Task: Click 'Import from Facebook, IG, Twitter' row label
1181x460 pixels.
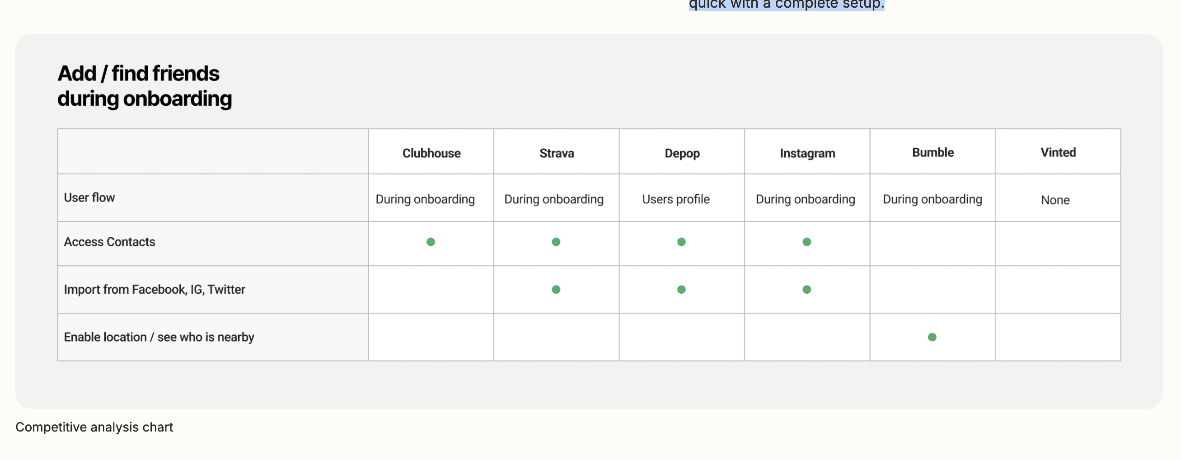Action: pyautogui.click(x=155, y=289)
